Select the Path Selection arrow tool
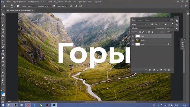The width and height of the screenshot is (190, 107). coord(3,73)
